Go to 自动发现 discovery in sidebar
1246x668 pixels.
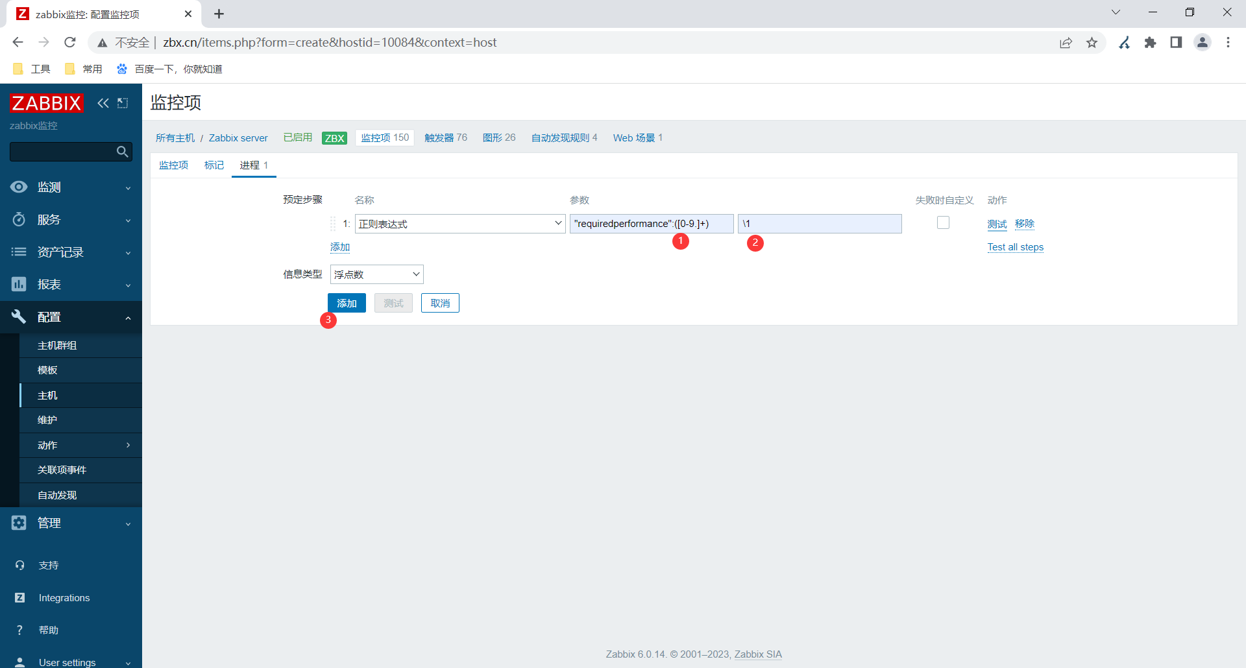(80, 495)
